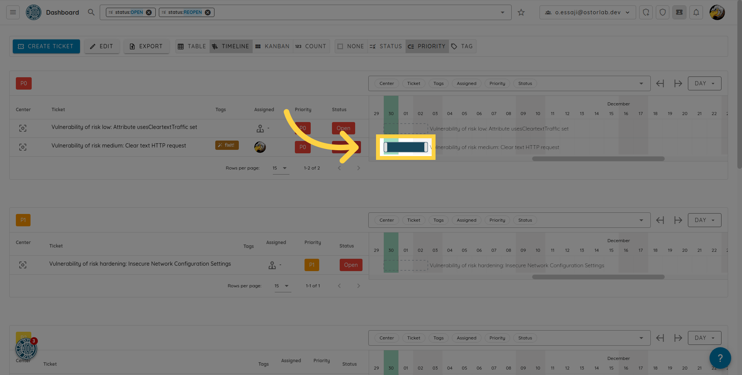Open the help question mark button
This screenshot has width=742, height=375.
click(x=720, y=358)
